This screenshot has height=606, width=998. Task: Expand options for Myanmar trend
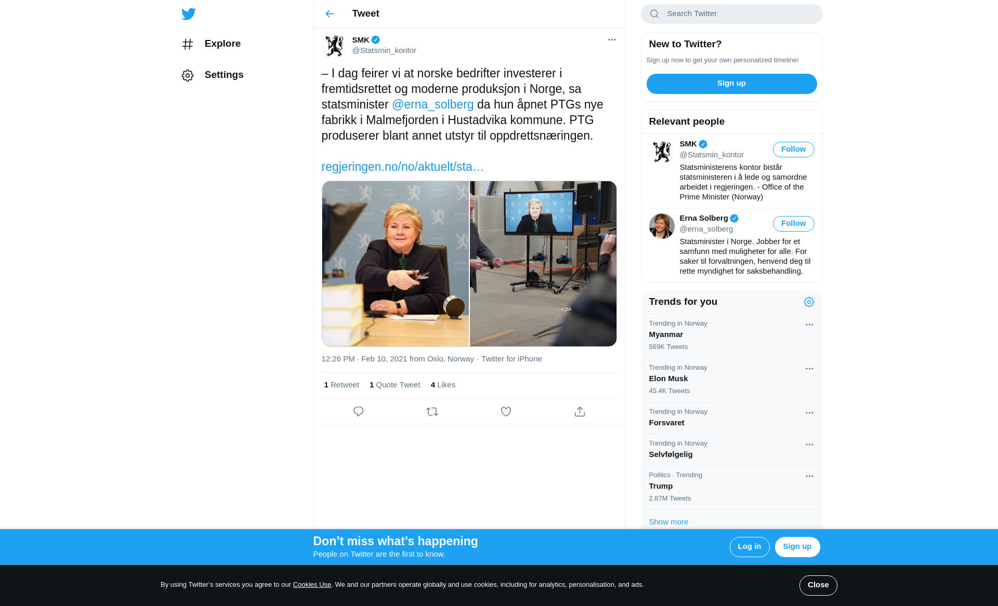[809, 325]
